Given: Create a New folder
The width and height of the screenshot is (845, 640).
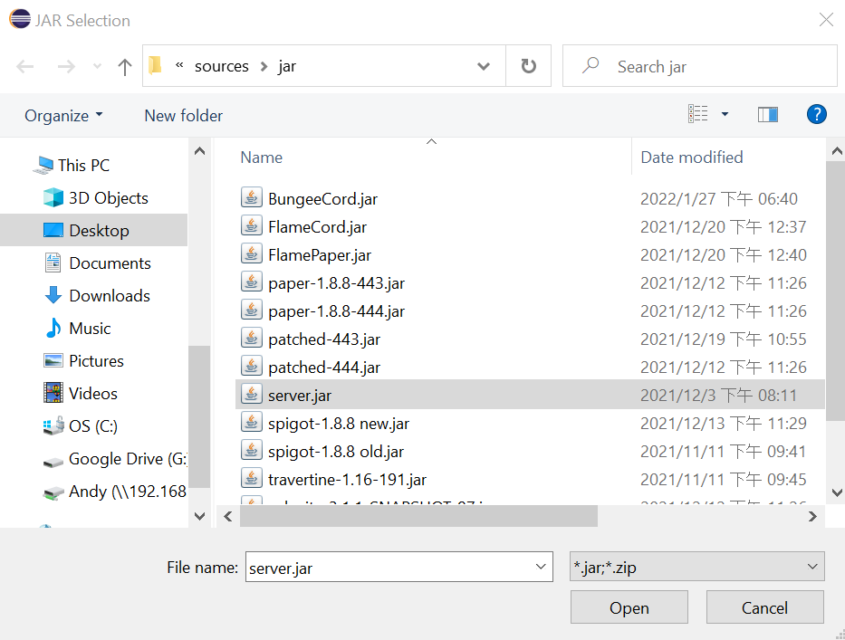Looking at the screenshot, I should tap(183, 115).
